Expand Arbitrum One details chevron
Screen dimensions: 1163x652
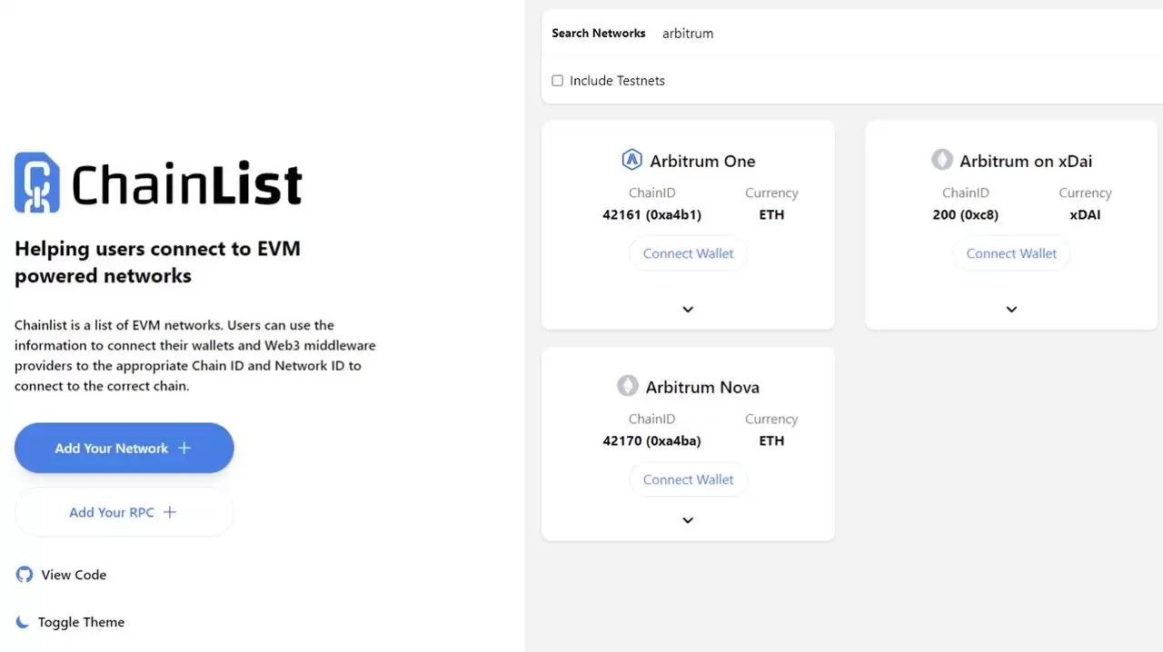click(x=688, y=309)
